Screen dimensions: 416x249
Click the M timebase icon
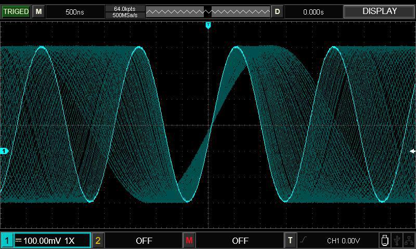click(38, 11)
